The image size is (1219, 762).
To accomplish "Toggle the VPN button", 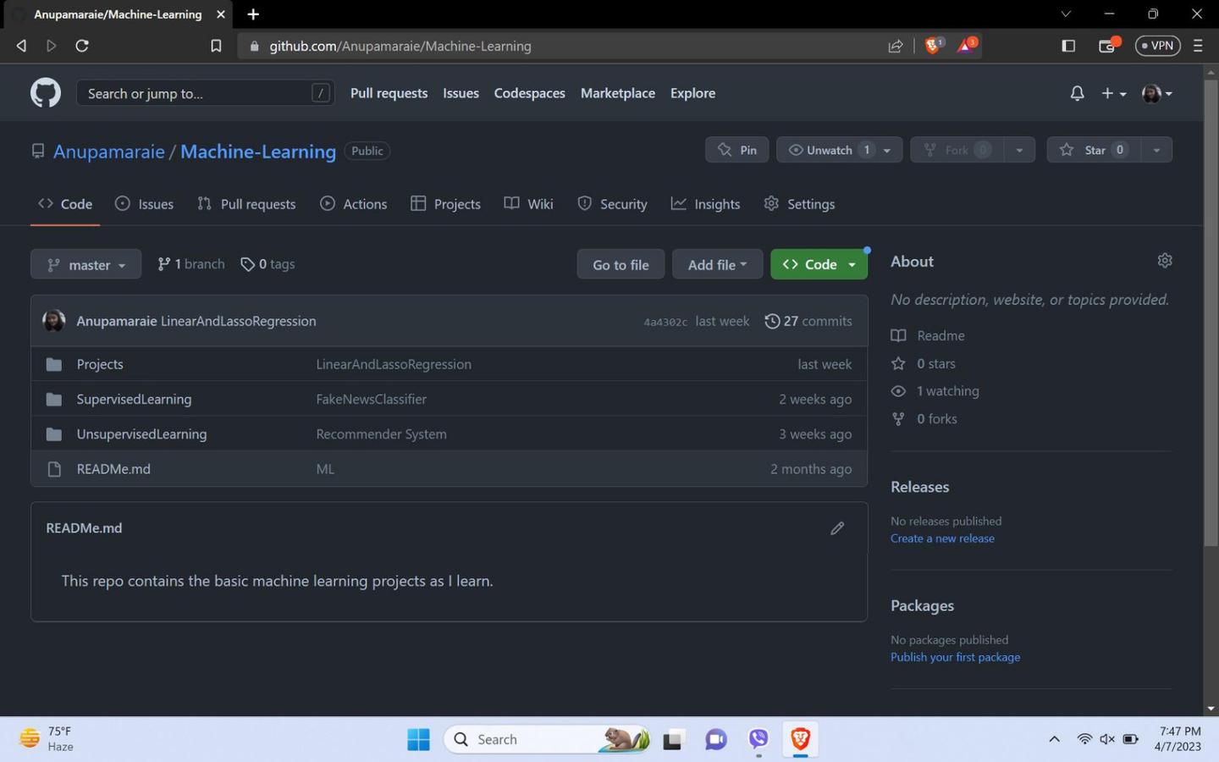I will 1157,46.
